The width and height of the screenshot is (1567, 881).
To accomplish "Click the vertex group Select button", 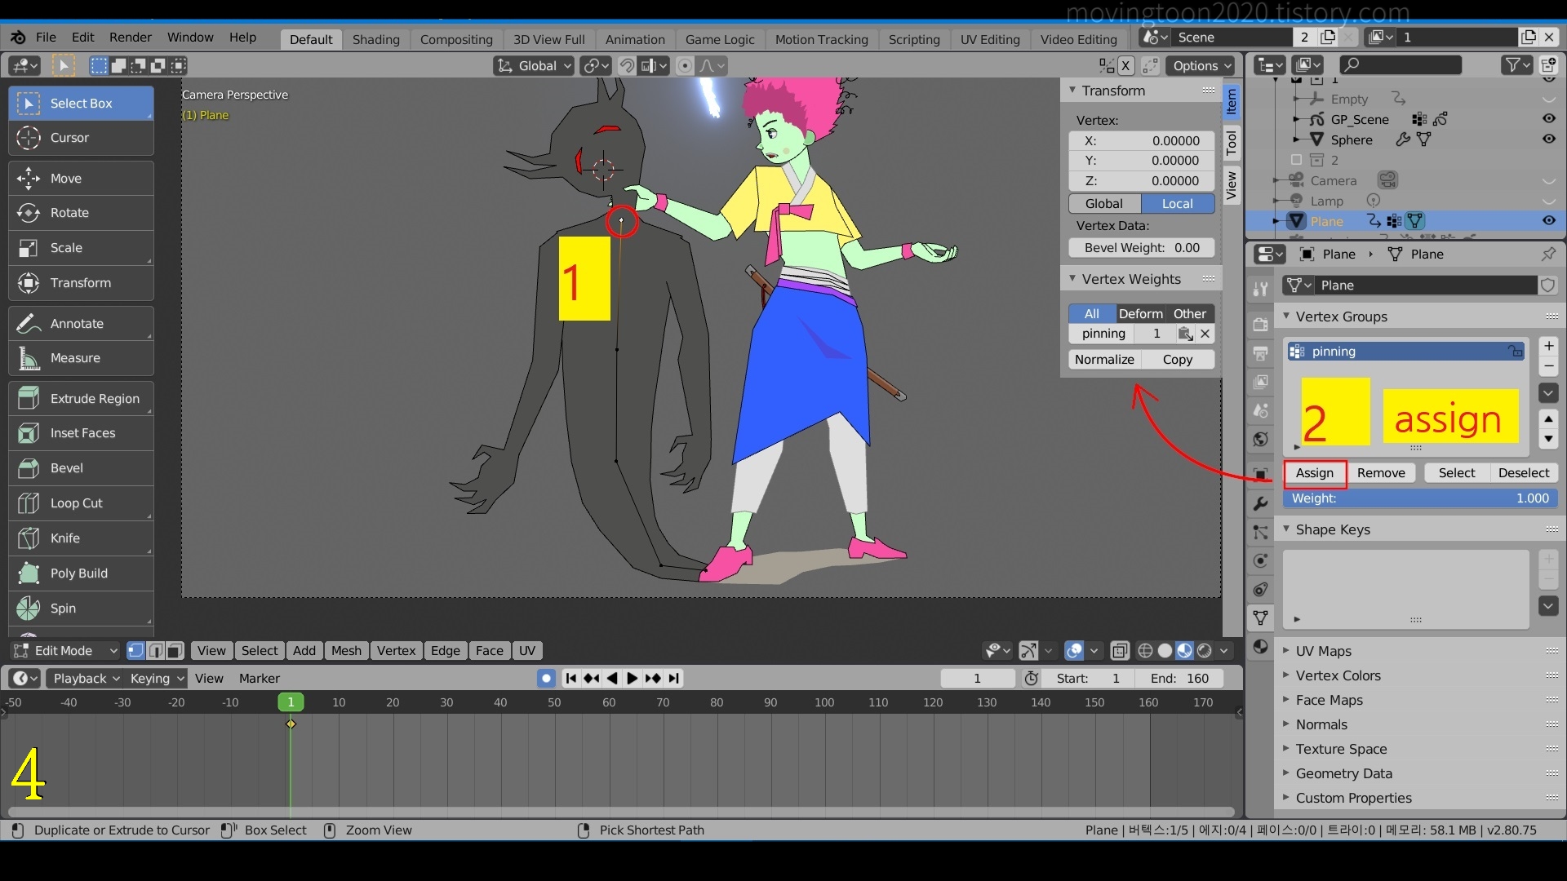I will tap(1457, 473).
